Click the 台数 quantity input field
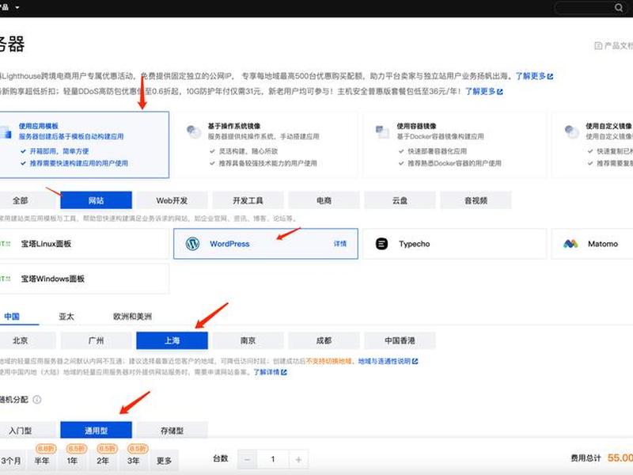 [273, 460]
